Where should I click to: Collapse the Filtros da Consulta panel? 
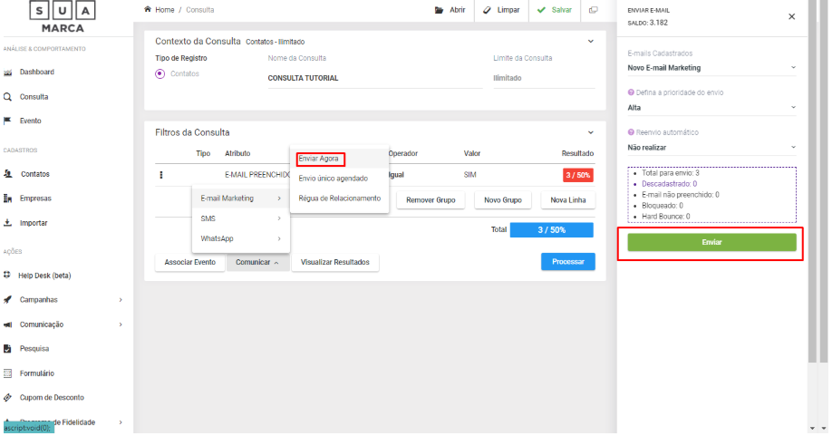click(x=591, y=132)
